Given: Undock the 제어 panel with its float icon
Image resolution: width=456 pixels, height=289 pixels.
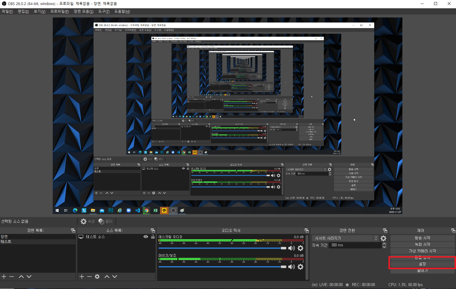Looking at the screenshot, I should tap(453, 230).
